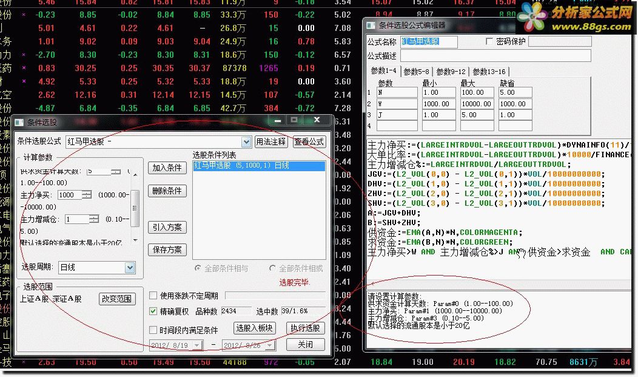Click the 条件选股 title bar window icon
The image size is (638, 377).
(19, 122)
